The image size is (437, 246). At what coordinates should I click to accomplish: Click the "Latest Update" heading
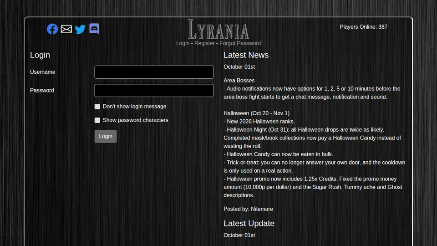click(249, 223)
